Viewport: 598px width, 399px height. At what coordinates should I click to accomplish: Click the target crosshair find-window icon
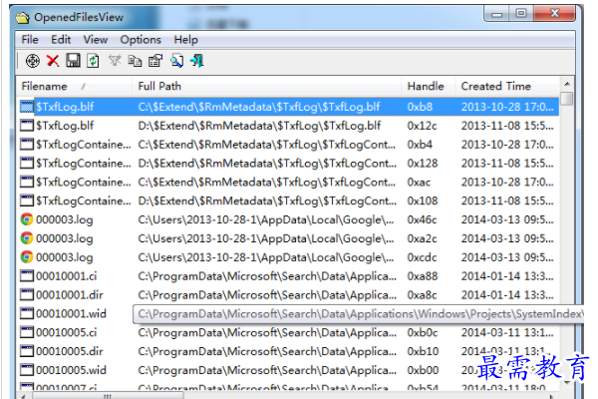tap(33, 61)
